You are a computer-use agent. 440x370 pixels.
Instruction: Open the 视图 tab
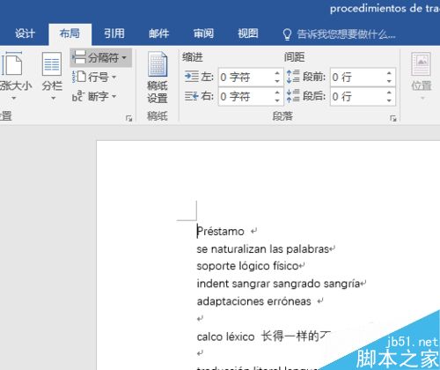pyautogui.click(x=248, y=33)
